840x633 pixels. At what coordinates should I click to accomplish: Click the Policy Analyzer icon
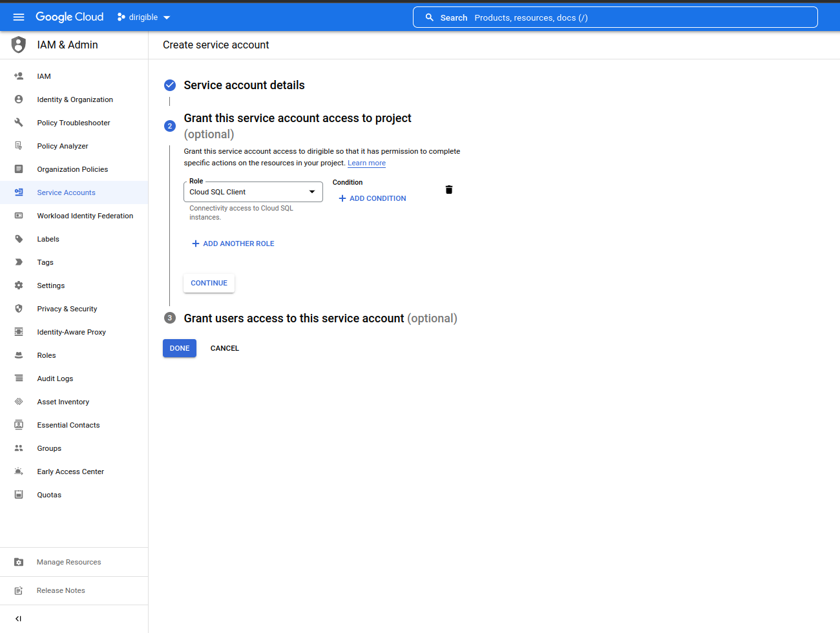click(19, 146)
